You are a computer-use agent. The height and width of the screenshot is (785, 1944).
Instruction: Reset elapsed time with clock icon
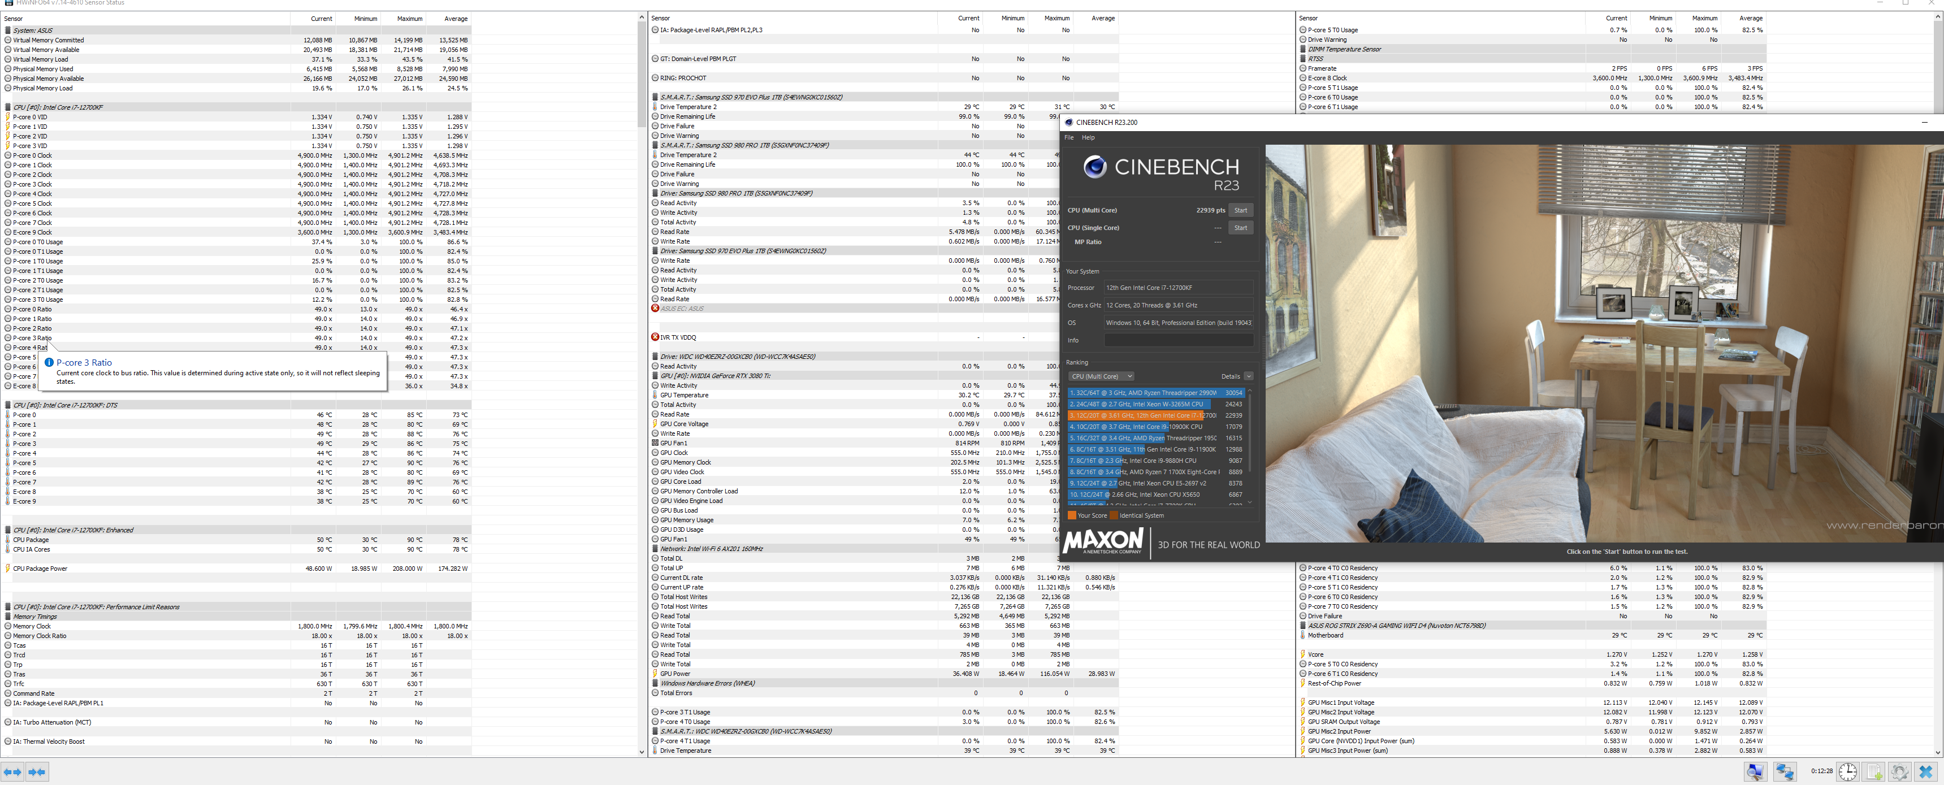pos(1847,771)
